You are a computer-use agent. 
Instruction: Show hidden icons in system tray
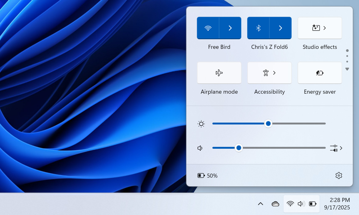click(261, 204)
